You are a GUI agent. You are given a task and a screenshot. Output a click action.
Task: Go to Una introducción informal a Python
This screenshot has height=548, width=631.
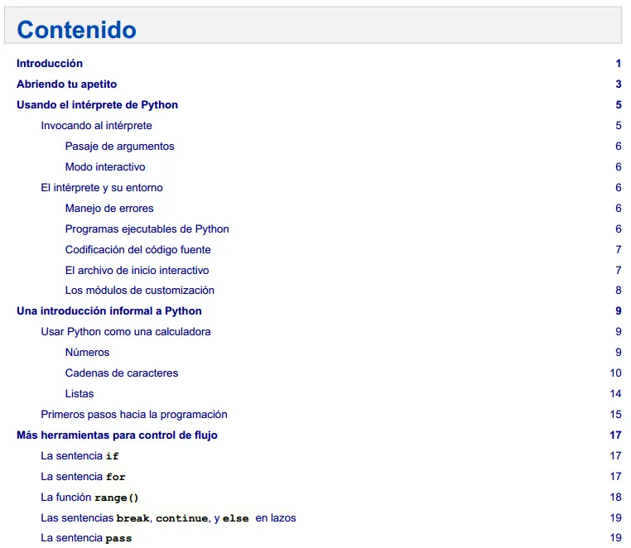tap(109, 311)
